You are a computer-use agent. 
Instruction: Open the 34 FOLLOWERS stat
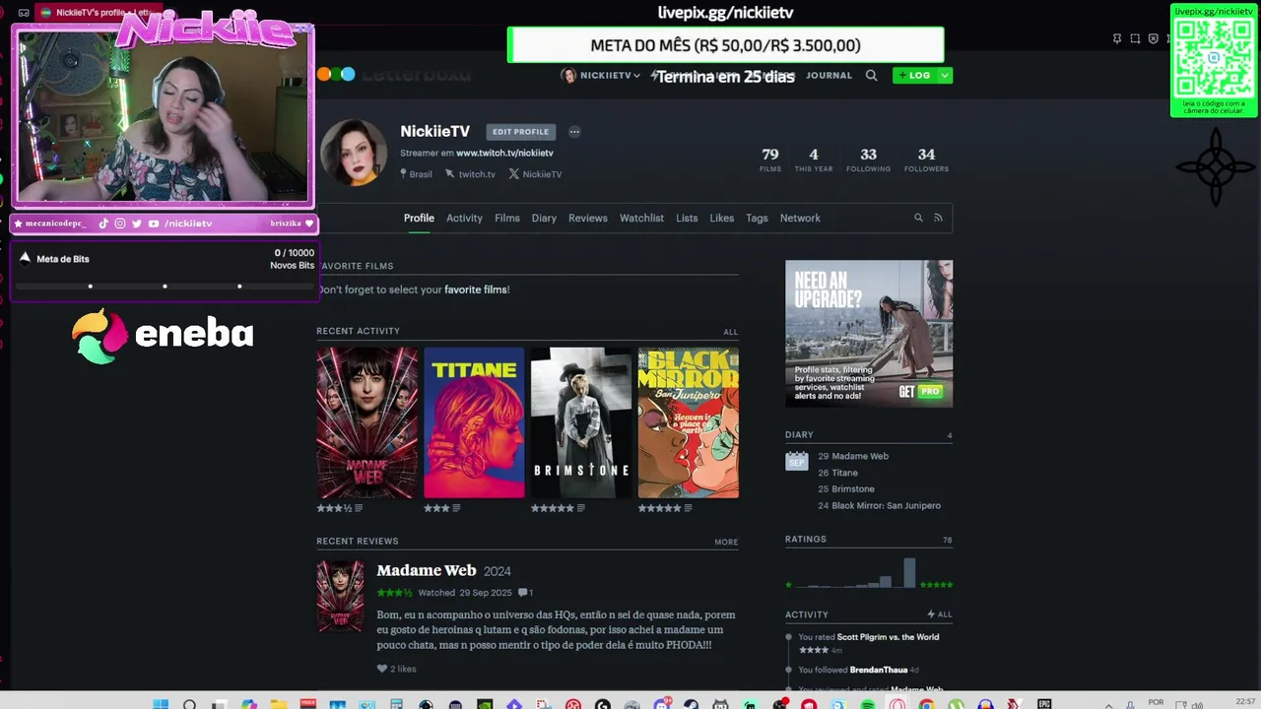(926, 160)
